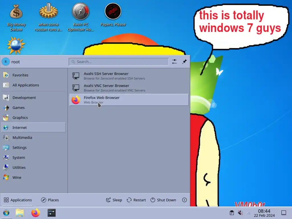Launch Kevin PC Optimizer desktop icon
The width and height of the screenshot is (292, 219).
coord(80,18)
